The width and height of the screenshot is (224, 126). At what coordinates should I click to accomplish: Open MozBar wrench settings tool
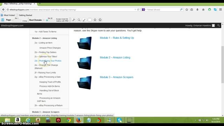click(74, 20)
